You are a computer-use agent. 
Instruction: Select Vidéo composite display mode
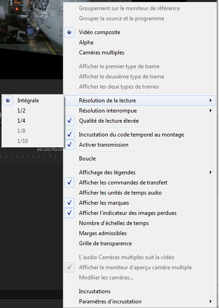click(x=140, y=32)
